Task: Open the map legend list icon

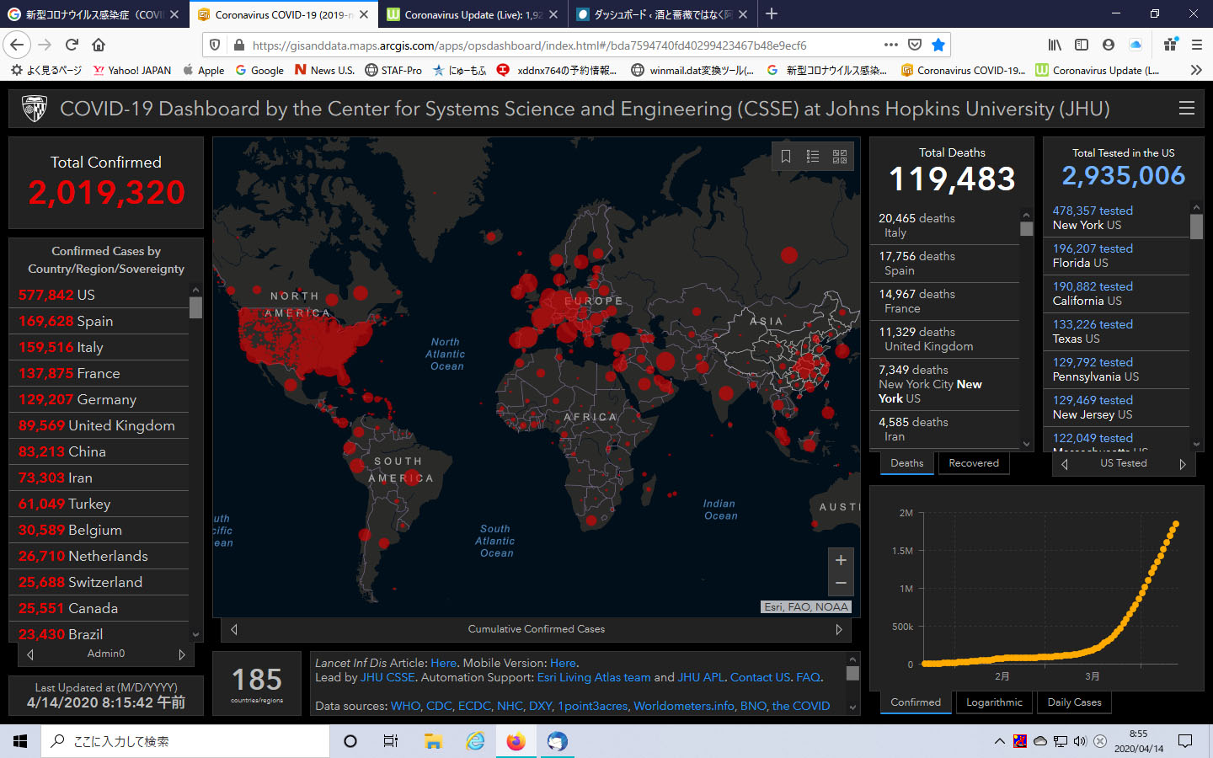Action: tap(813, 157)
